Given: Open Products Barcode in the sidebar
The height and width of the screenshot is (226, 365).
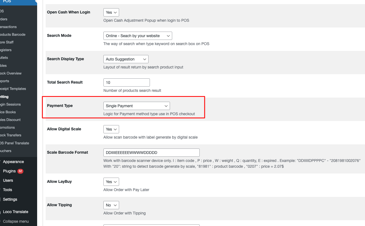Looking at the screenshot, I should click(x=13, y=35).
